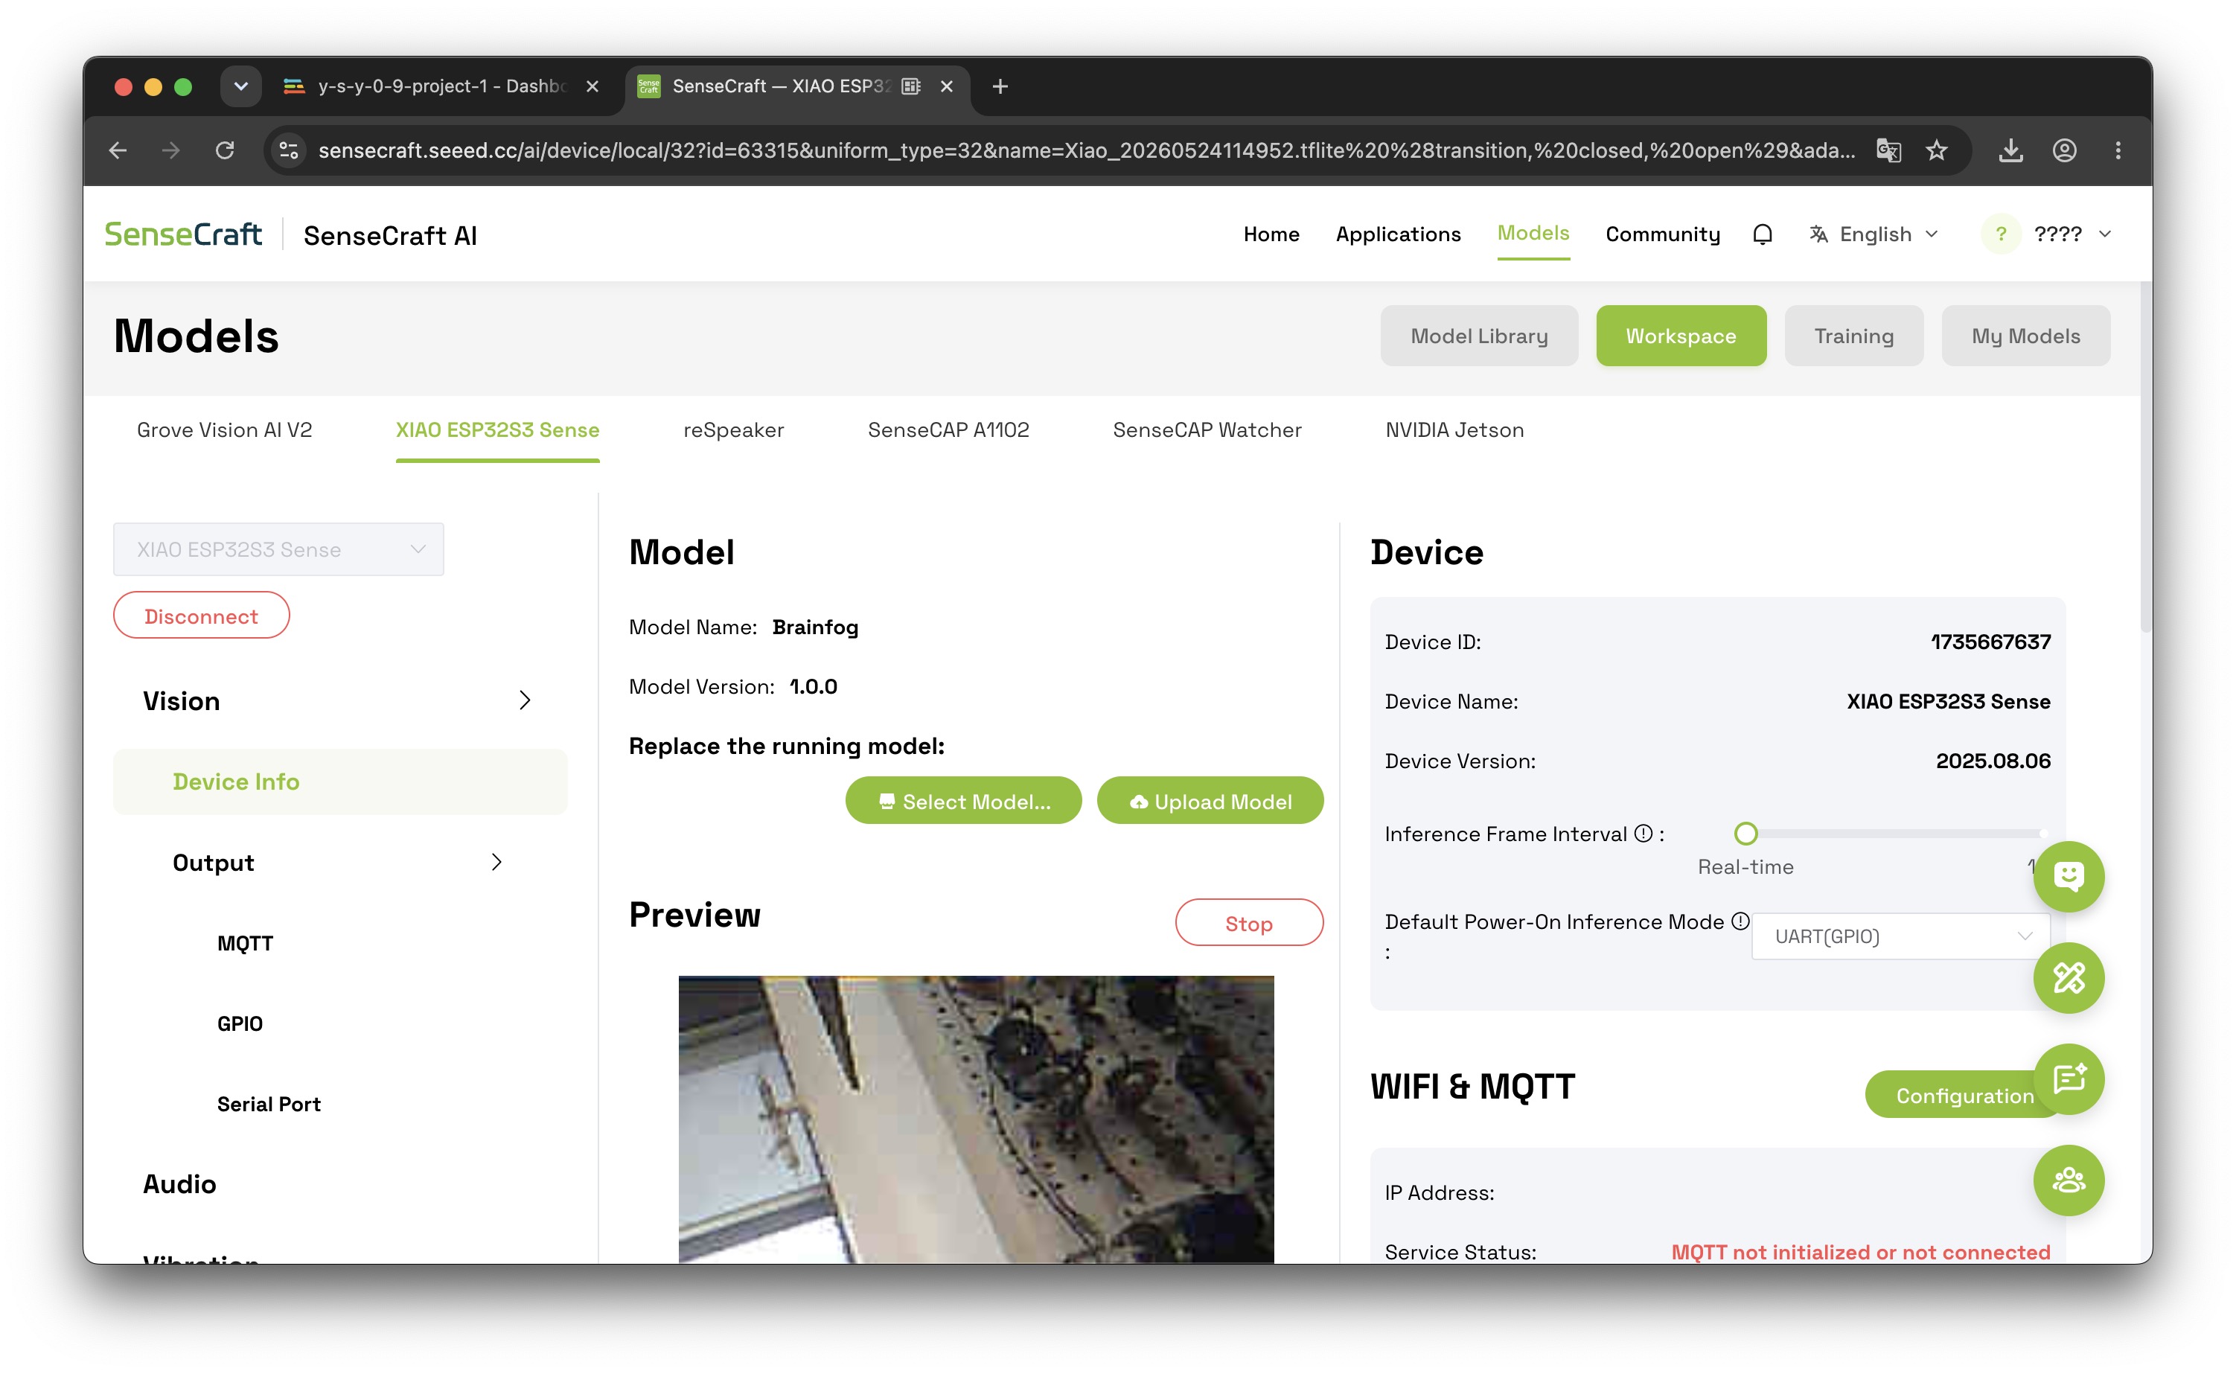Select GPIO under Output

tap(240, 1023)
